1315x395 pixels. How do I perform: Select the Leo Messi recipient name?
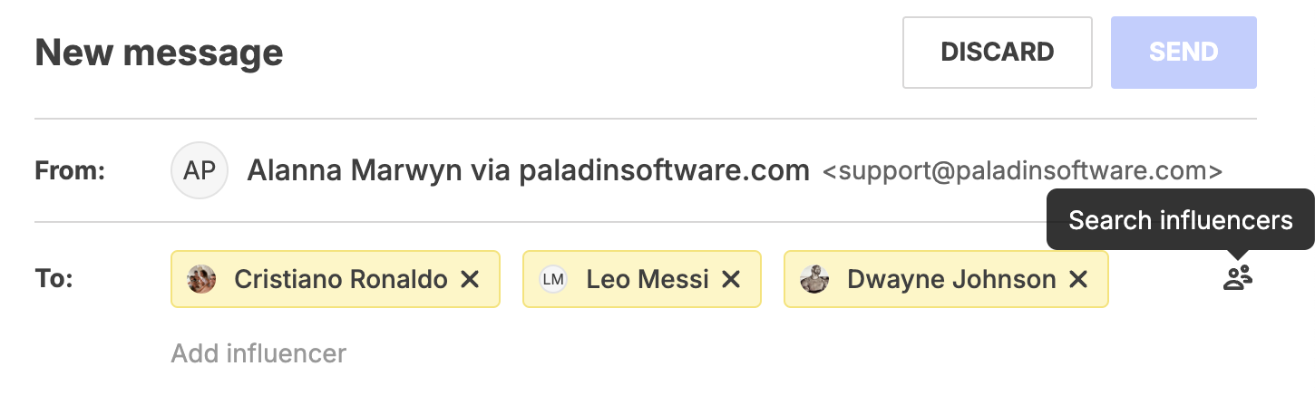[648, 279]
